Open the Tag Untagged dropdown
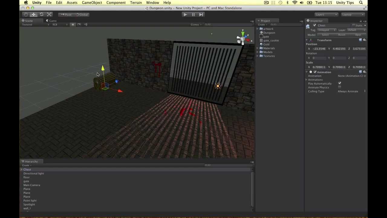Viewport: 387px width, 218px height. tap(327, 30)
